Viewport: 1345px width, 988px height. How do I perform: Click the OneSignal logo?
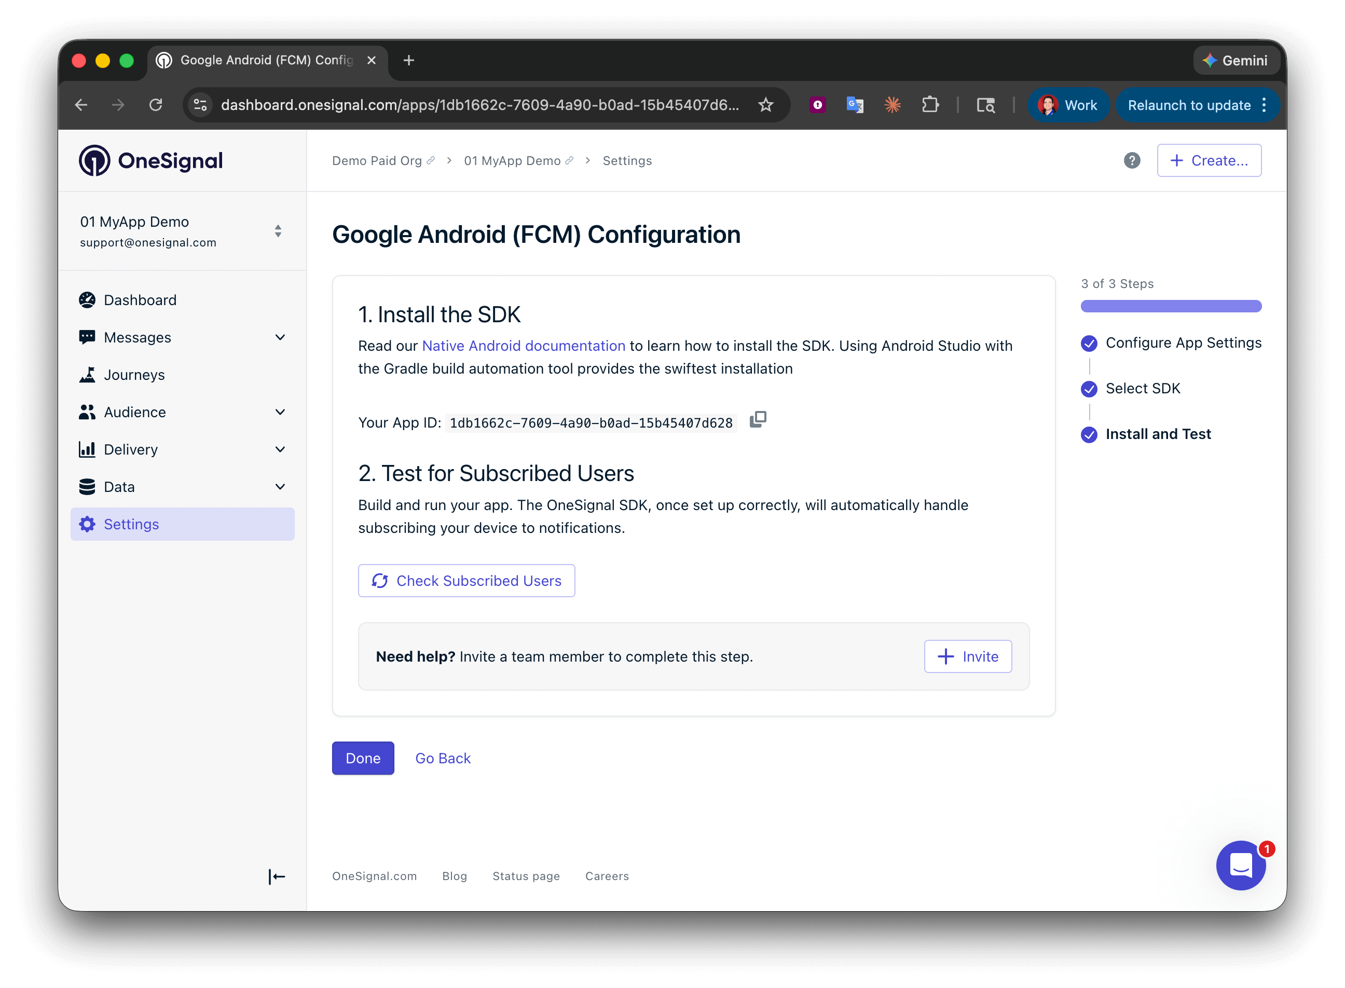pos(150,160)
